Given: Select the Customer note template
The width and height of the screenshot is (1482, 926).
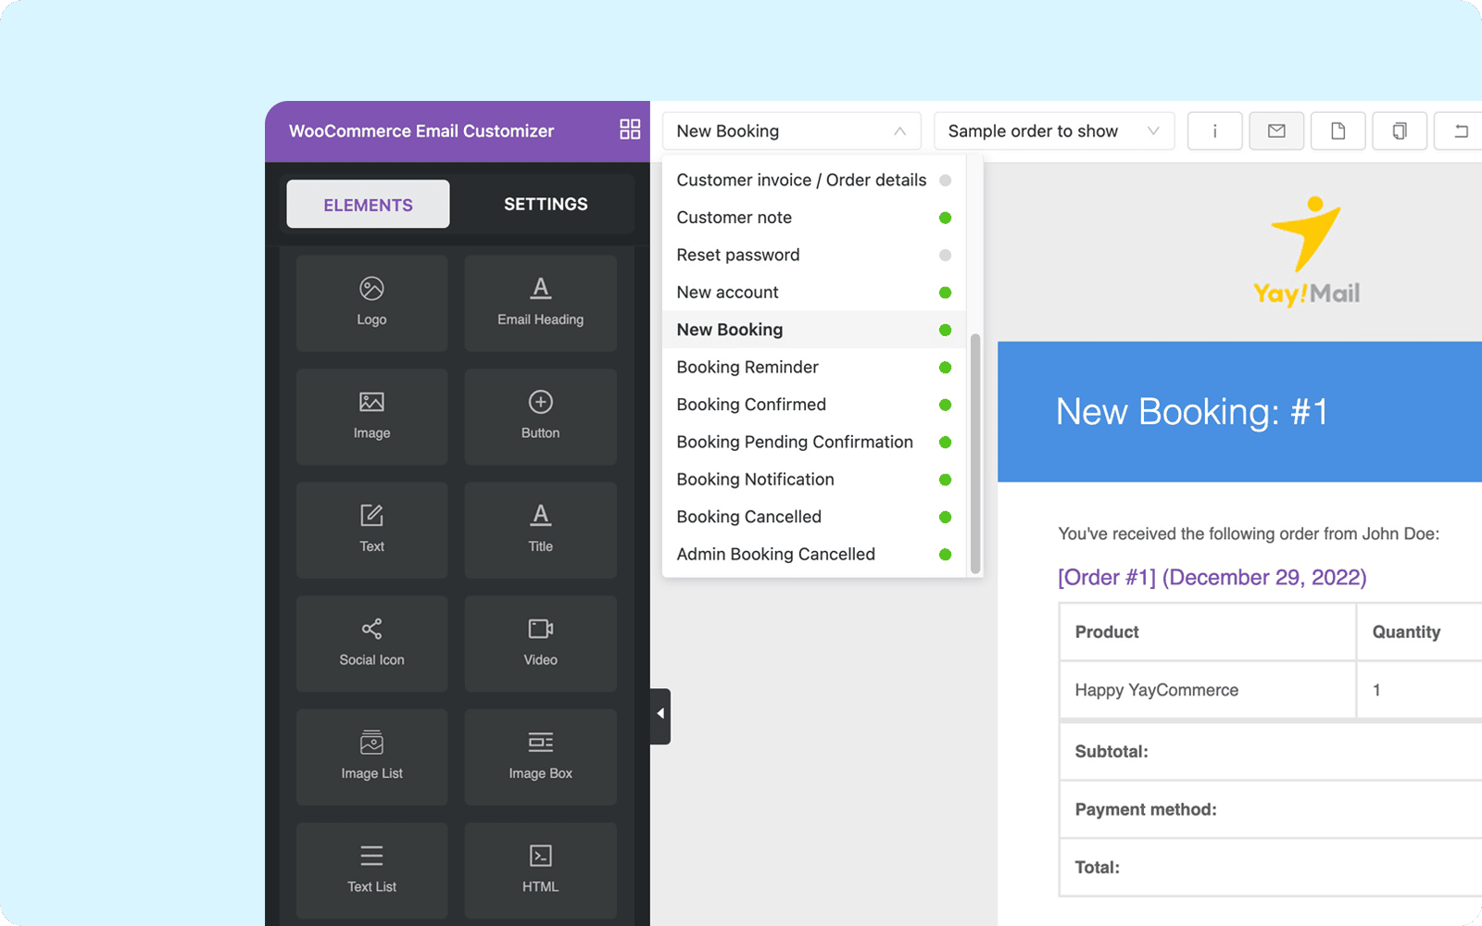Looking at the screenshot, I should click(814, 218).
